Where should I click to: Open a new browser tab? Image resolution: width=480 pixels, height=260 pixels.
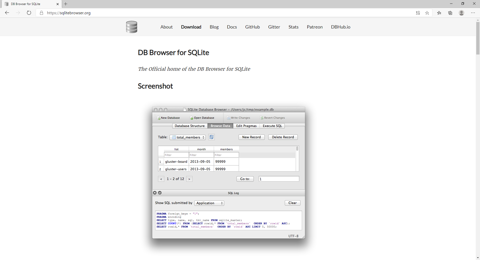coord(66,4)
